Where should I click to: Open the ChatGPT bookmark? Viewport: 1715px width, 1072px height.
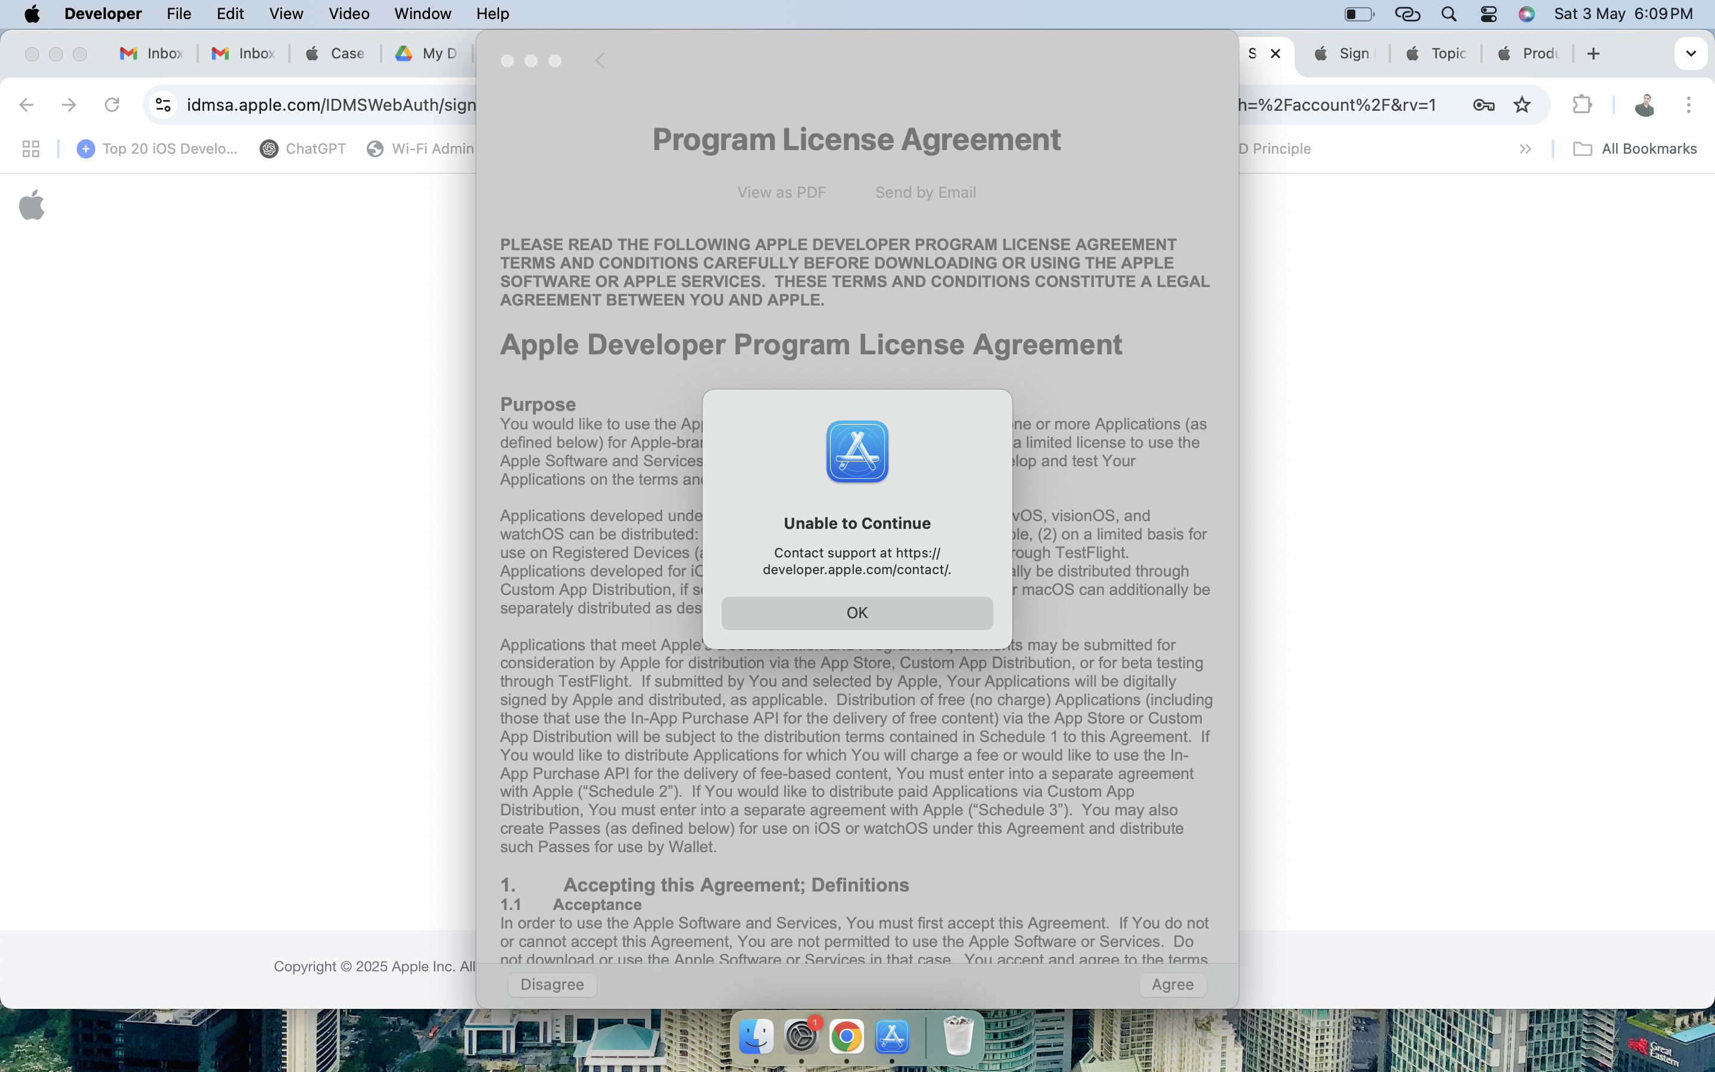[x=303, y=148]
